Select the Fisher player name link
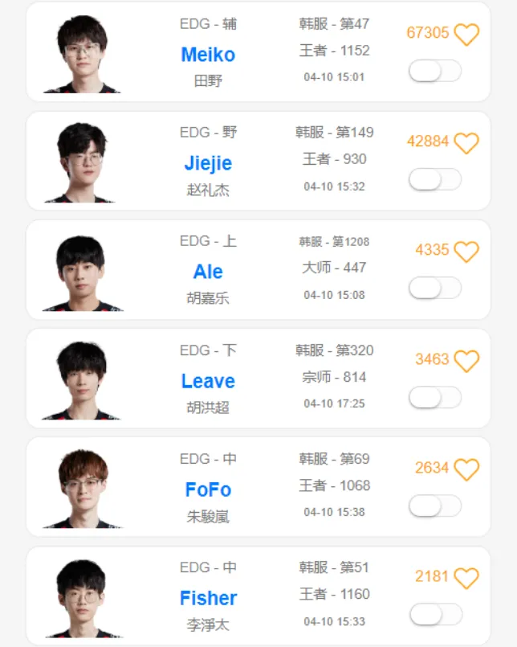The height and width of the screenshot is (647, 517). point(208,598)
